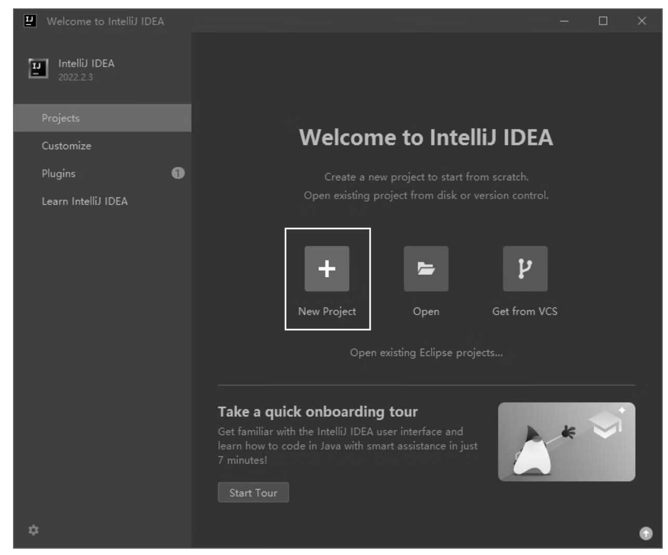Switch to the Customize tab
The width and height of the screenshot is (668, 555).
pyautogui.click(x=67, y=146)
